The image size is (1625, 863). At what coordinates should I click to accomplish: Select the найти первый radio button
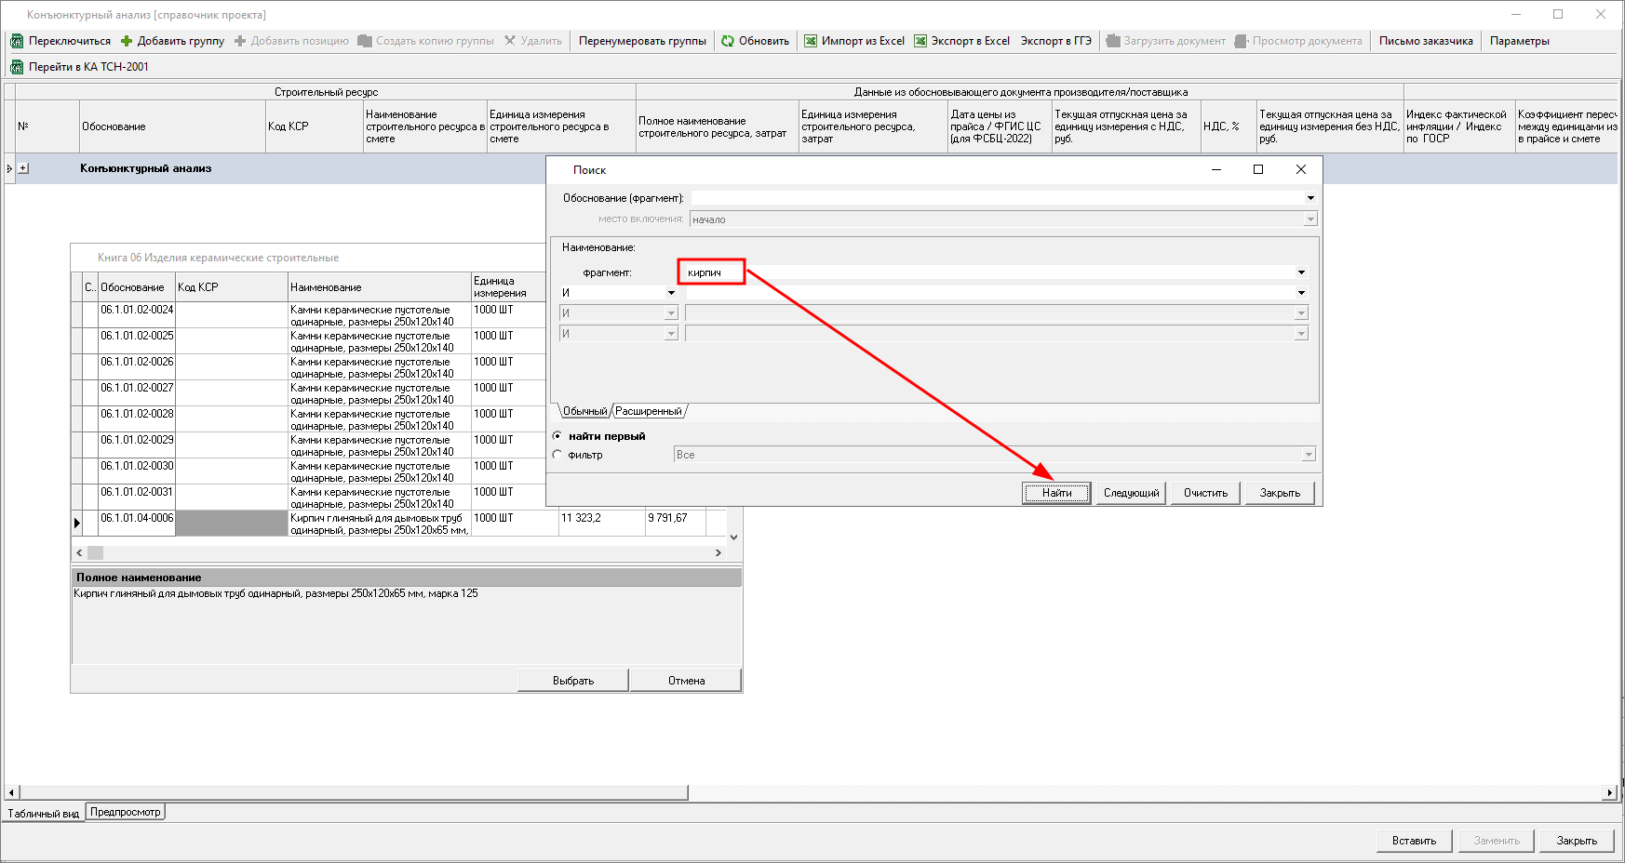click(x=557, y=436)
